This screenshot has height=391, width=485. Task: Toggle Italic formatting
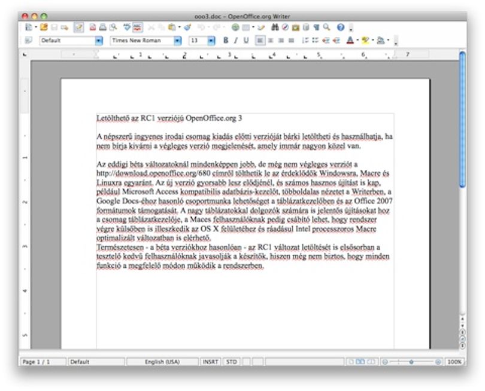tap(236, 40)
